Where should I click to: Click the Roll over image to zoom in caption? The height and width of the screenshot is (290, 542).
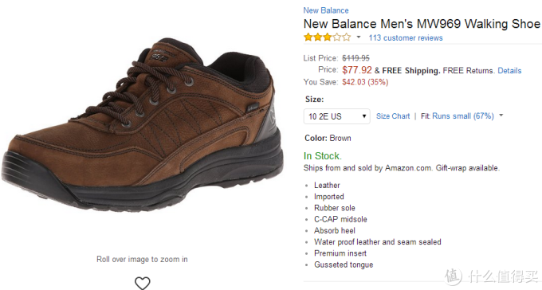142,259
